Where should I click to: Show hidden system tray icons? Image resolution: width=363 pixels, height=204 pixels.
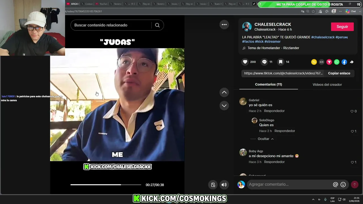click(x=313, y=199)
